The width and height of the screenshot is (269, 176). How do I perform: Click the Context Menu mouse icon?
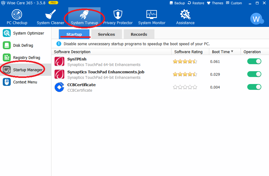(x=7, y=82)
